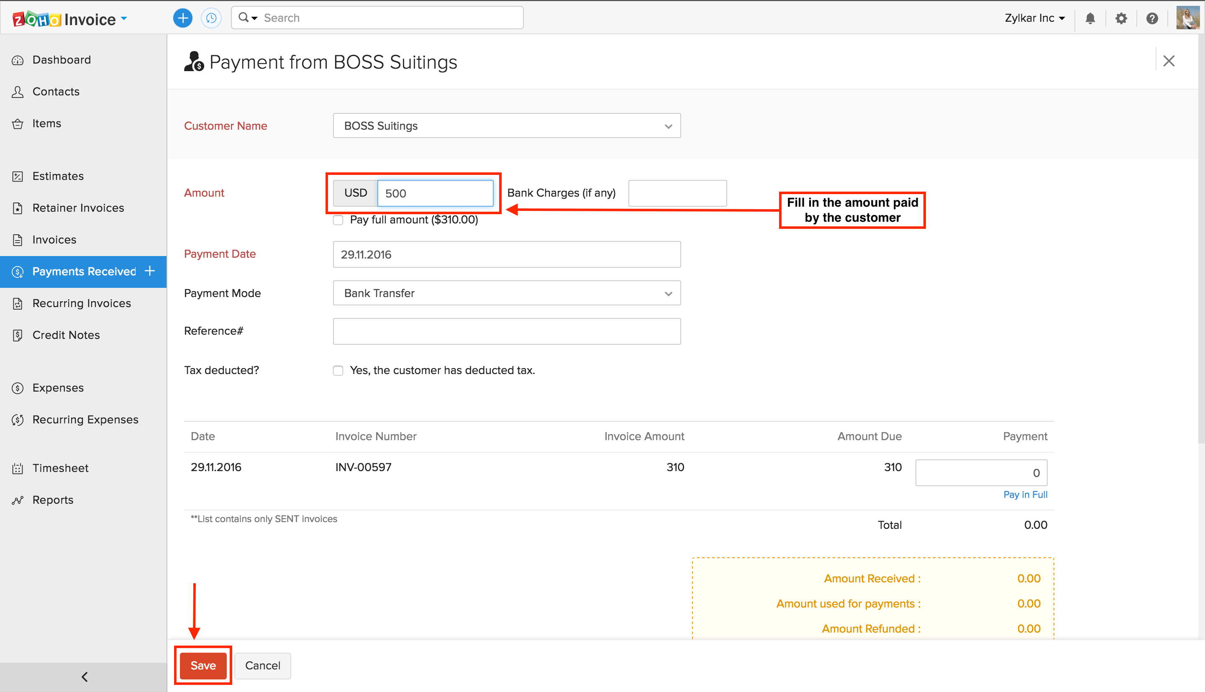This screenshot has height=692, width=1205.
Task: Open the Payment Mode dropdown
Action: 507,293
